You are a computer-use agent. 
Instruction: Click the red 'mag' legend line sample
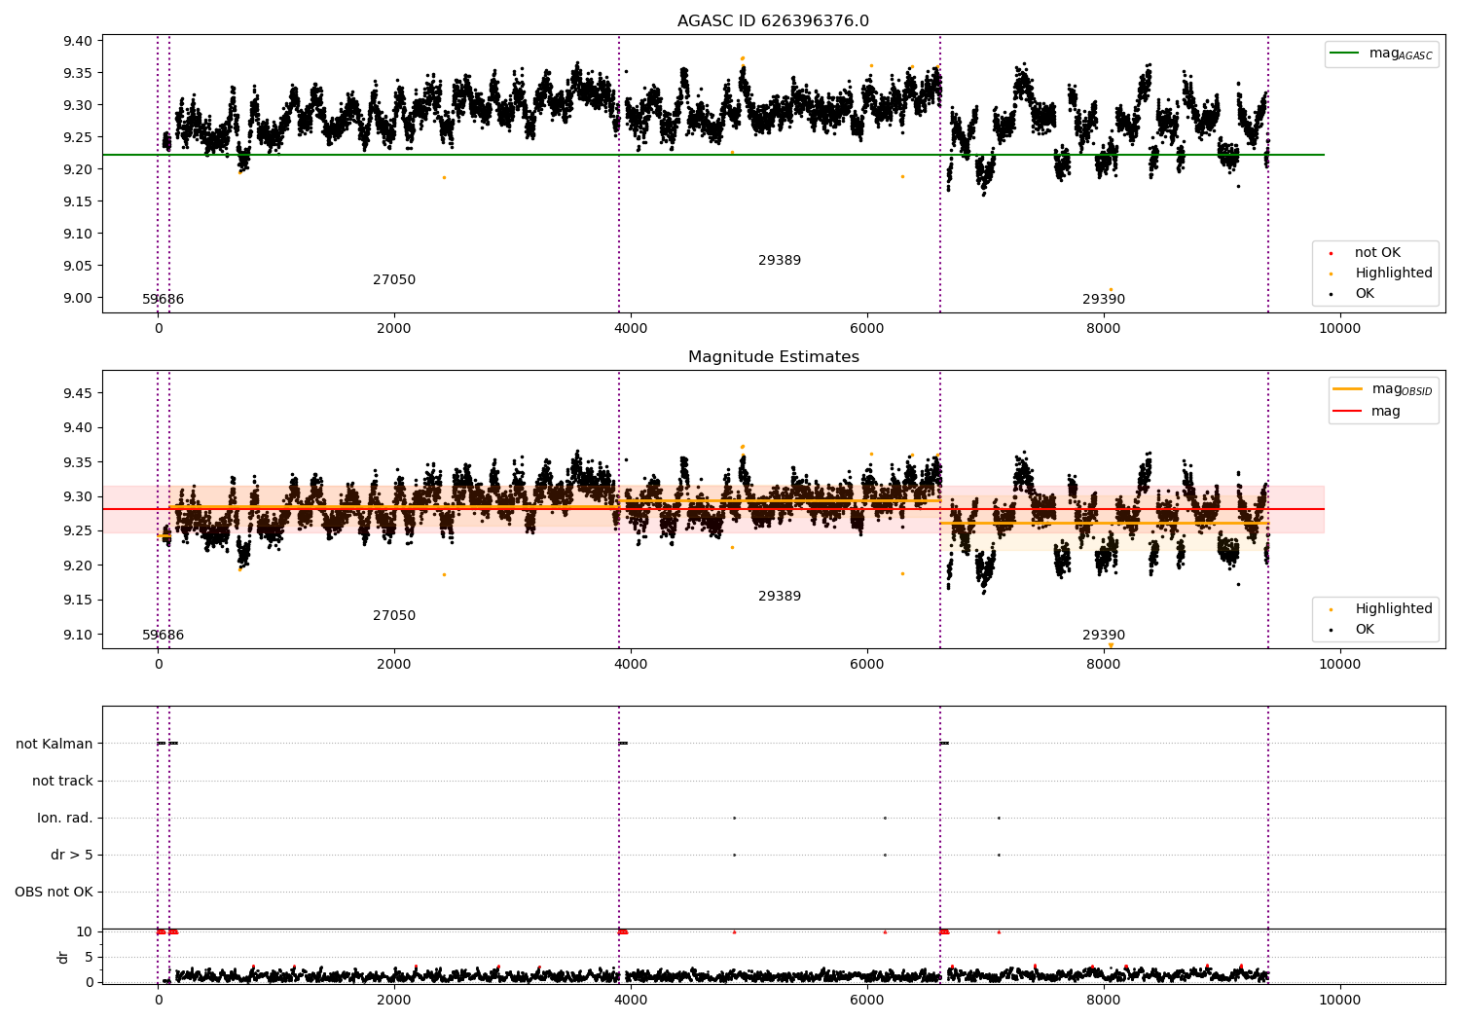coord(1347,412)
